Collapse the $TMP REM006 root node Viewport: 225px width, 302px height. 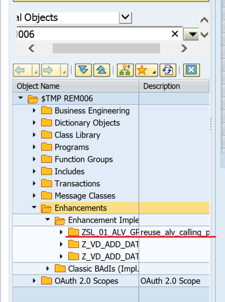pyautogui.click(x=21, y=98)
